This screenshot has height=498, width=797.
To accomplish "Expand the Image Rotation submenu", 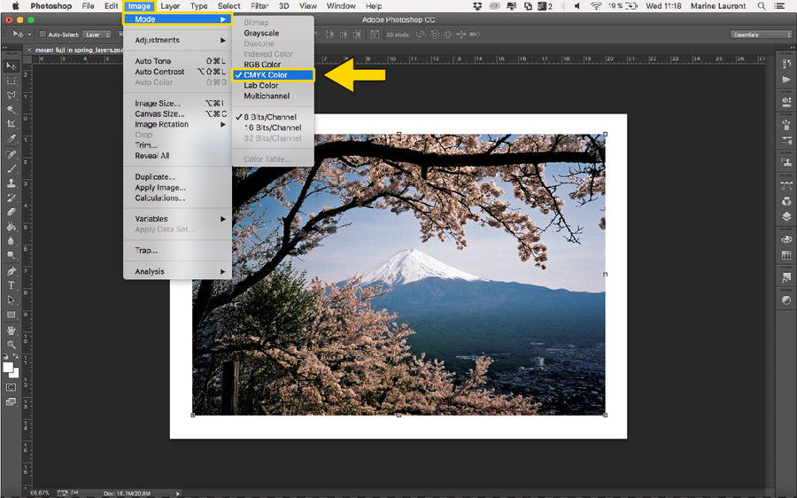I will pyautogui.click(x=177, y=125).
